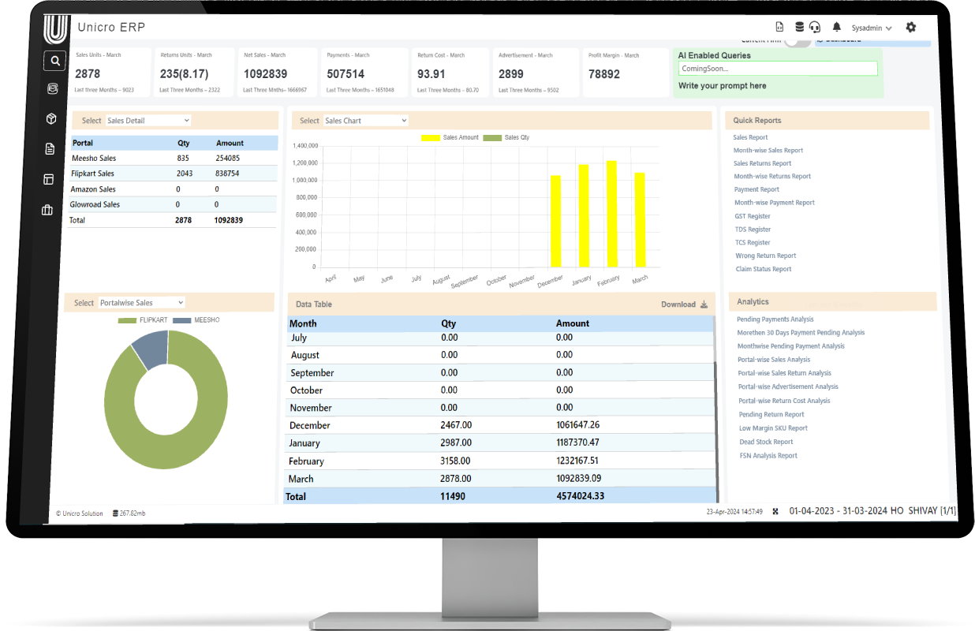This screenshot has width=975, height=631.
Task: Download the data table
Action: 684,304
